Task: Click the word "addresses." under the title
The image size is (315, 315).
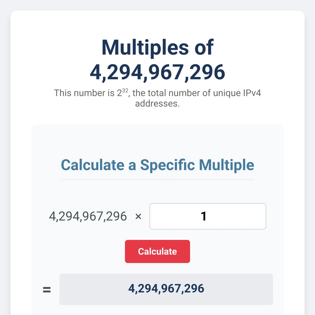Action: pyautogui.click(x=157, y=103)
